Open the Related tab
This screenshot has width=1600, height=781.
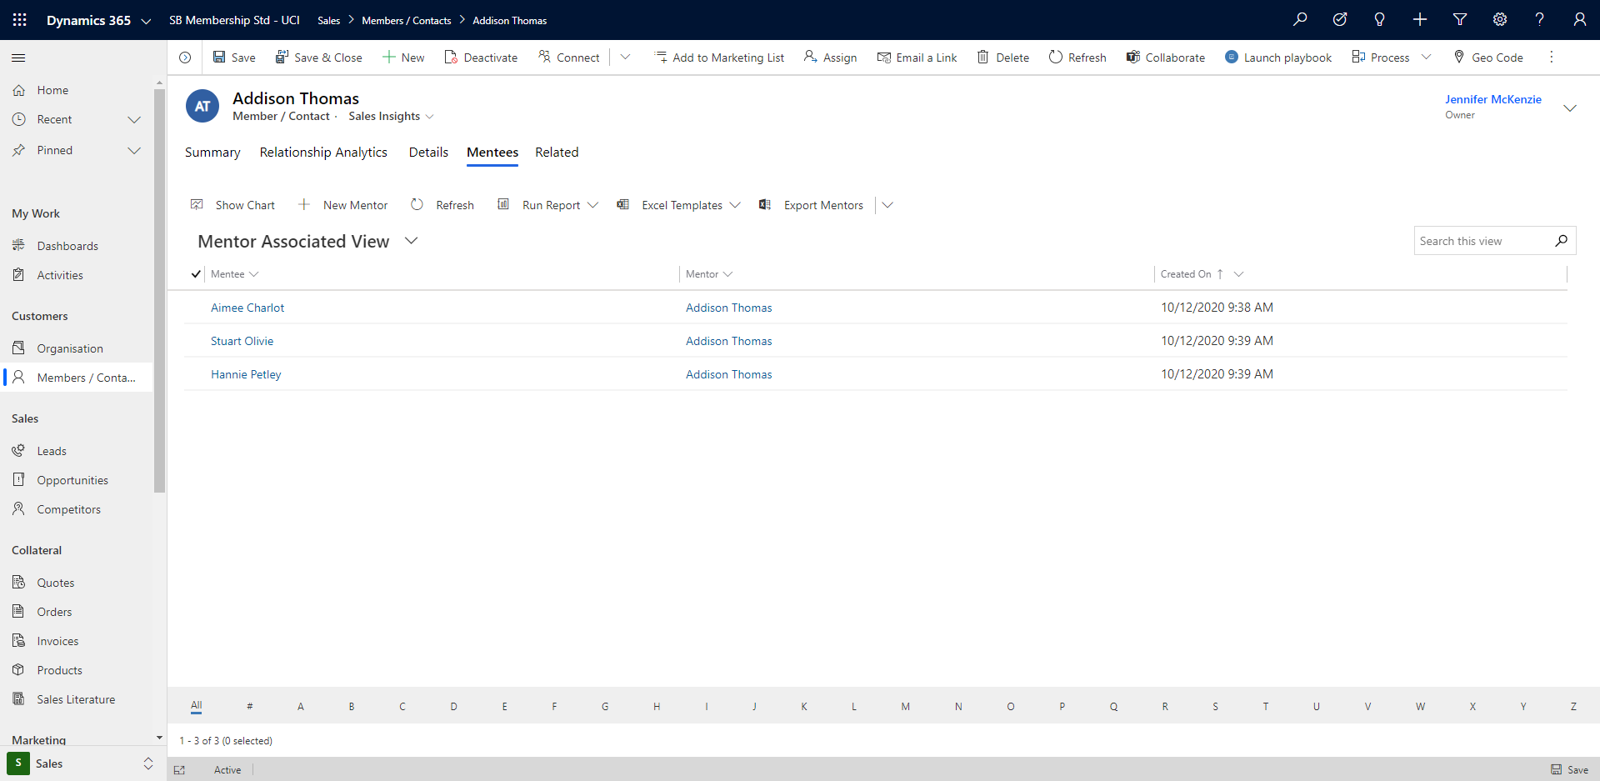[557, 153]
